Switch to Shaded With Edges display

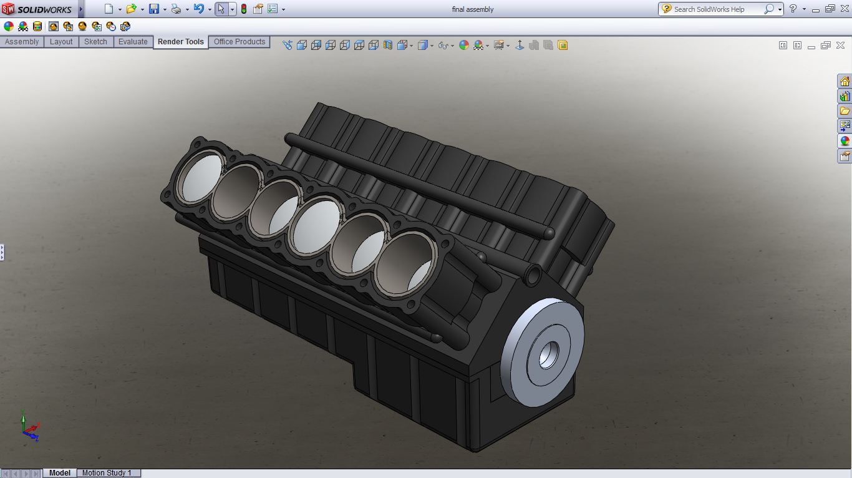tap(302, 45)
